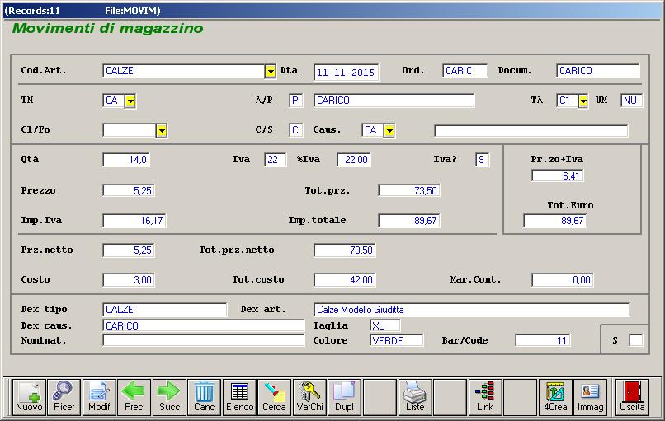The width and height of the screenshot is (665, 421).
Task: Expand the Caus. CA dropdown arrow
Action: 389,130
